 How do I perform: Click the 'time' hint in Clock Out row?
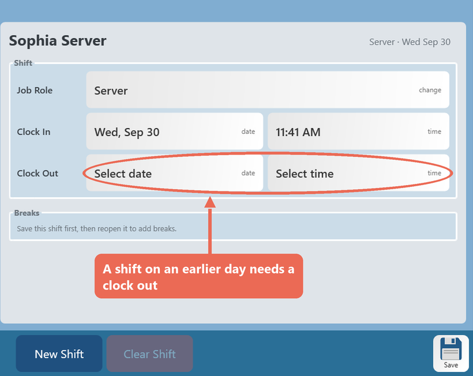click(x=434, y=173)
